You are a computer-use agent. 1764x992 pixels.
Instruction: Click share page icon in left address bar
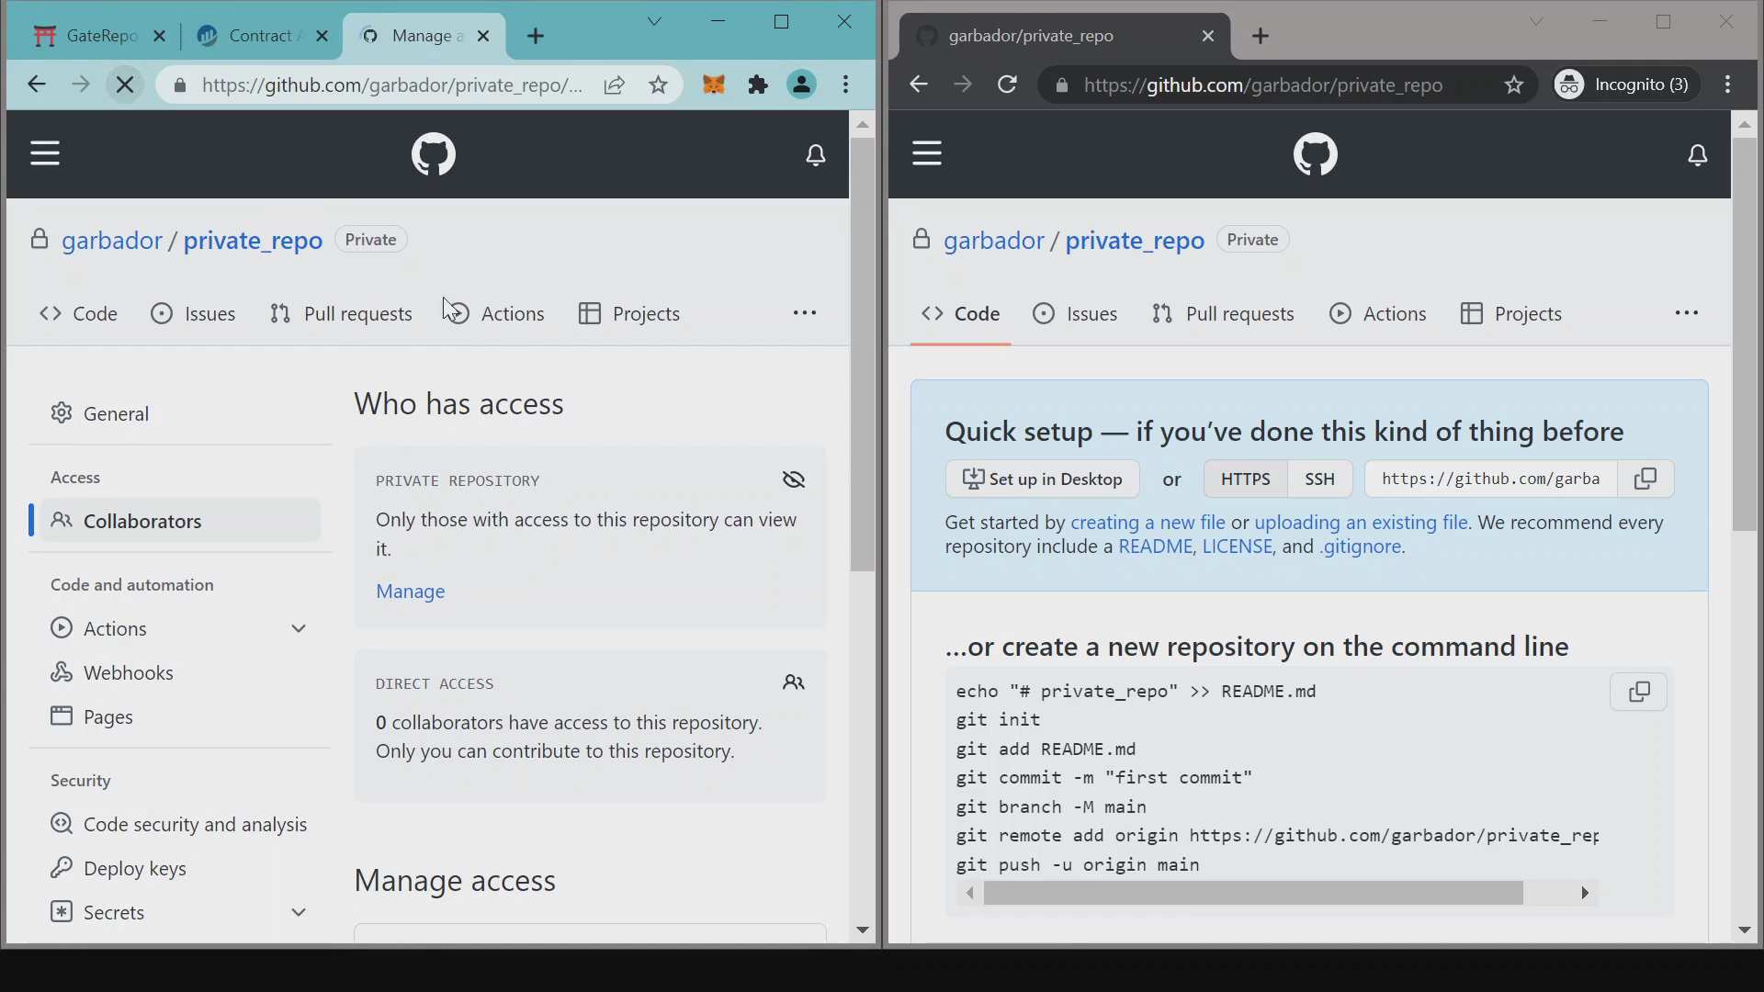615,85
